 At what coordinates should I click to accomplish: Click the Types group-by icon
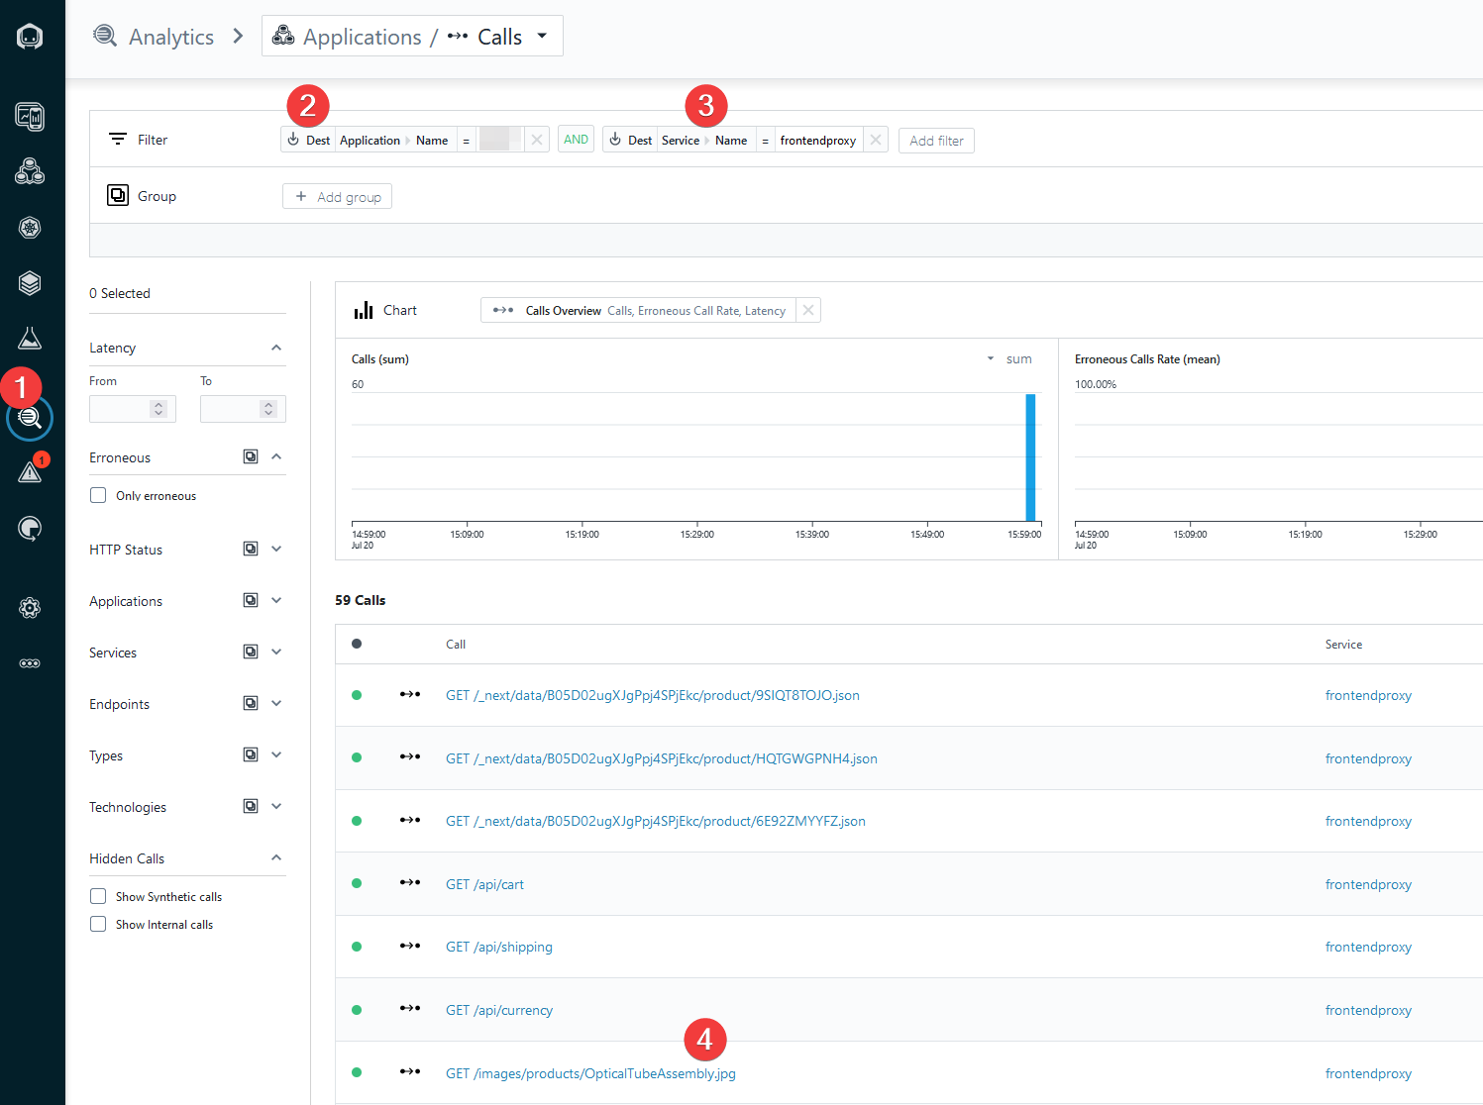pos(251,754)
